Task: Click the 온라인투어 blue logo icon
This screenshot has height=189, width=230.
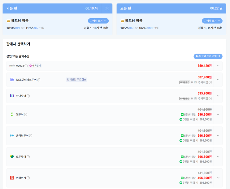Action: pyautogui.click(x=12, y=135)
